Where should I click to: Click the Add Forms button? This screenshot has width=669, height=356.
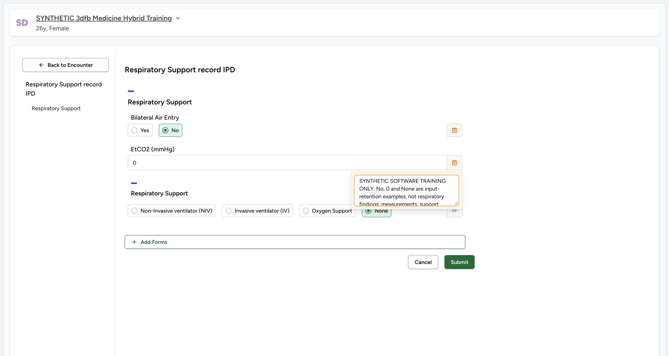point(295,242)
